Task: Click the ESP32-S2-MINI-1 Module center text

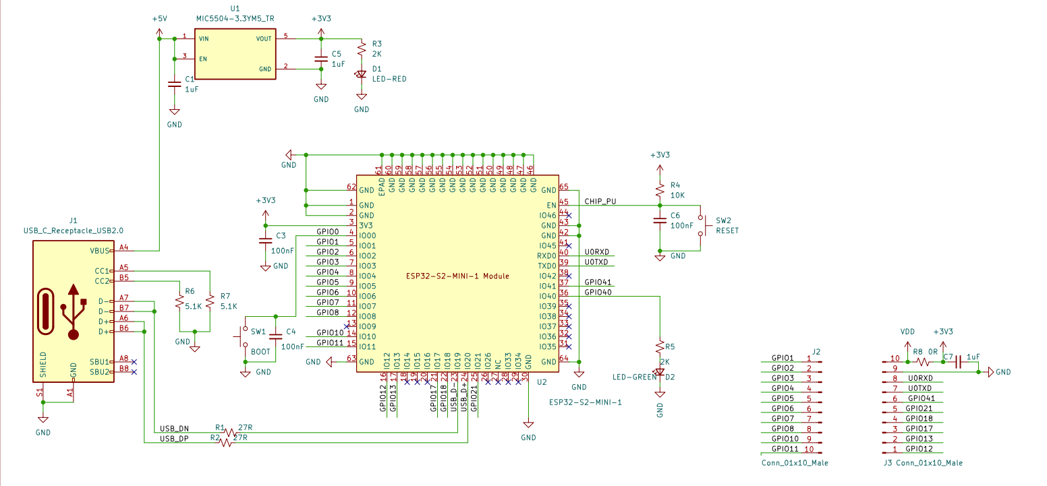Action: [x=457, y=276]
